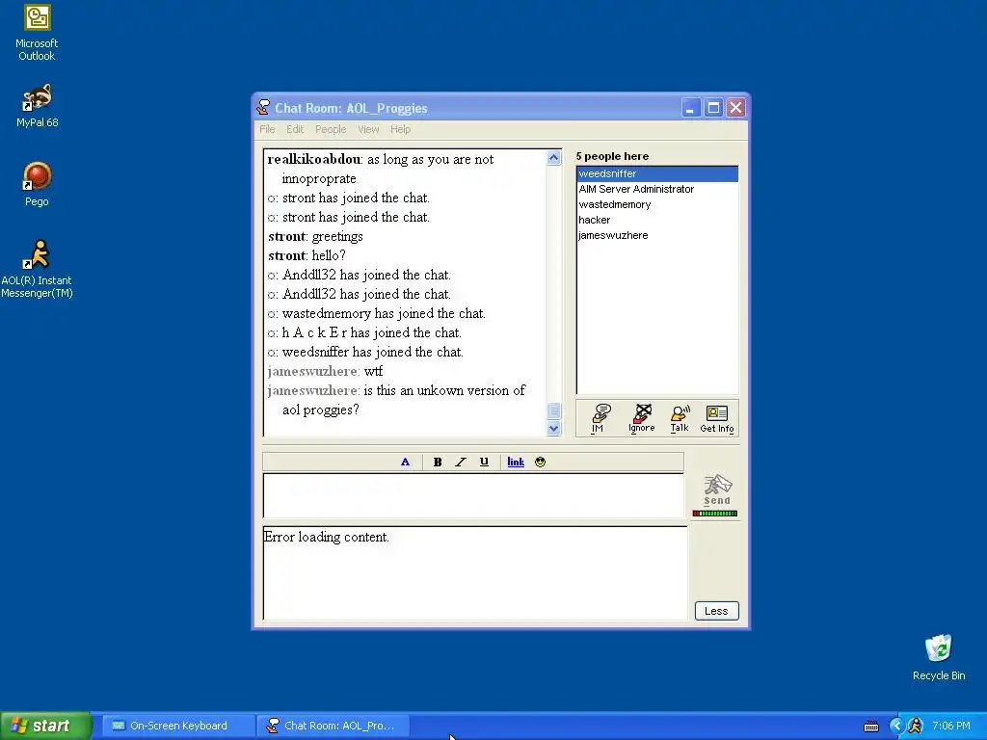This screenshot has height=740, width=987.
Task: Open the View menu
Action: click(x=368, y=129)
